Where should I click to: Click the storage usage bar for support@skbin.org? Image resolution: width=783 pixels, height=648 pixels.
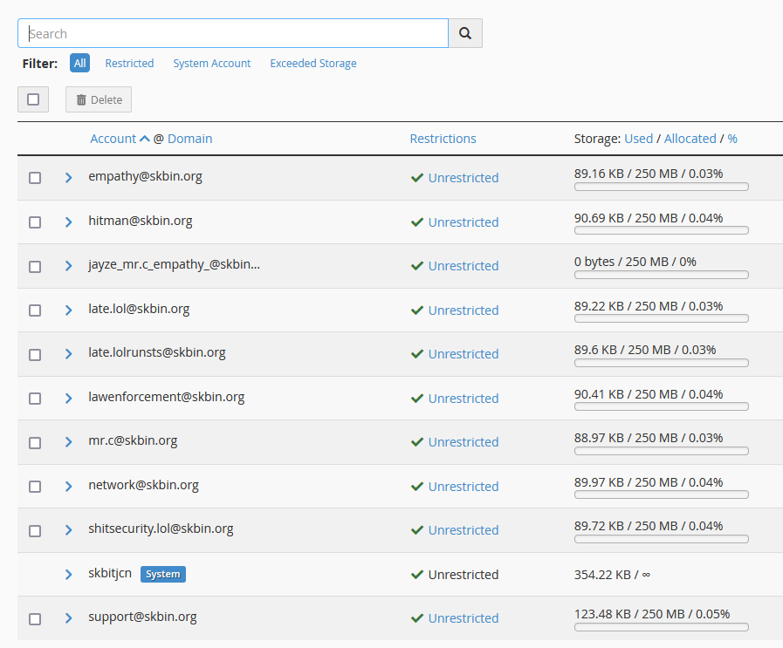[x=661, y=627]
